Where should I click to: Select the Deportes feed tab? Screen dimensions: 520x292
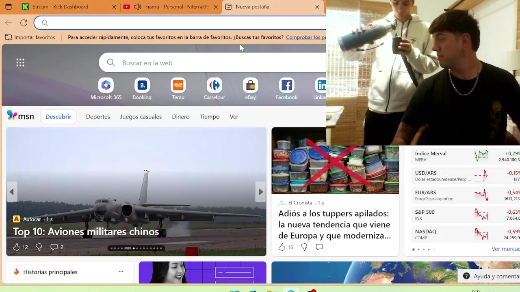[98, 117]
